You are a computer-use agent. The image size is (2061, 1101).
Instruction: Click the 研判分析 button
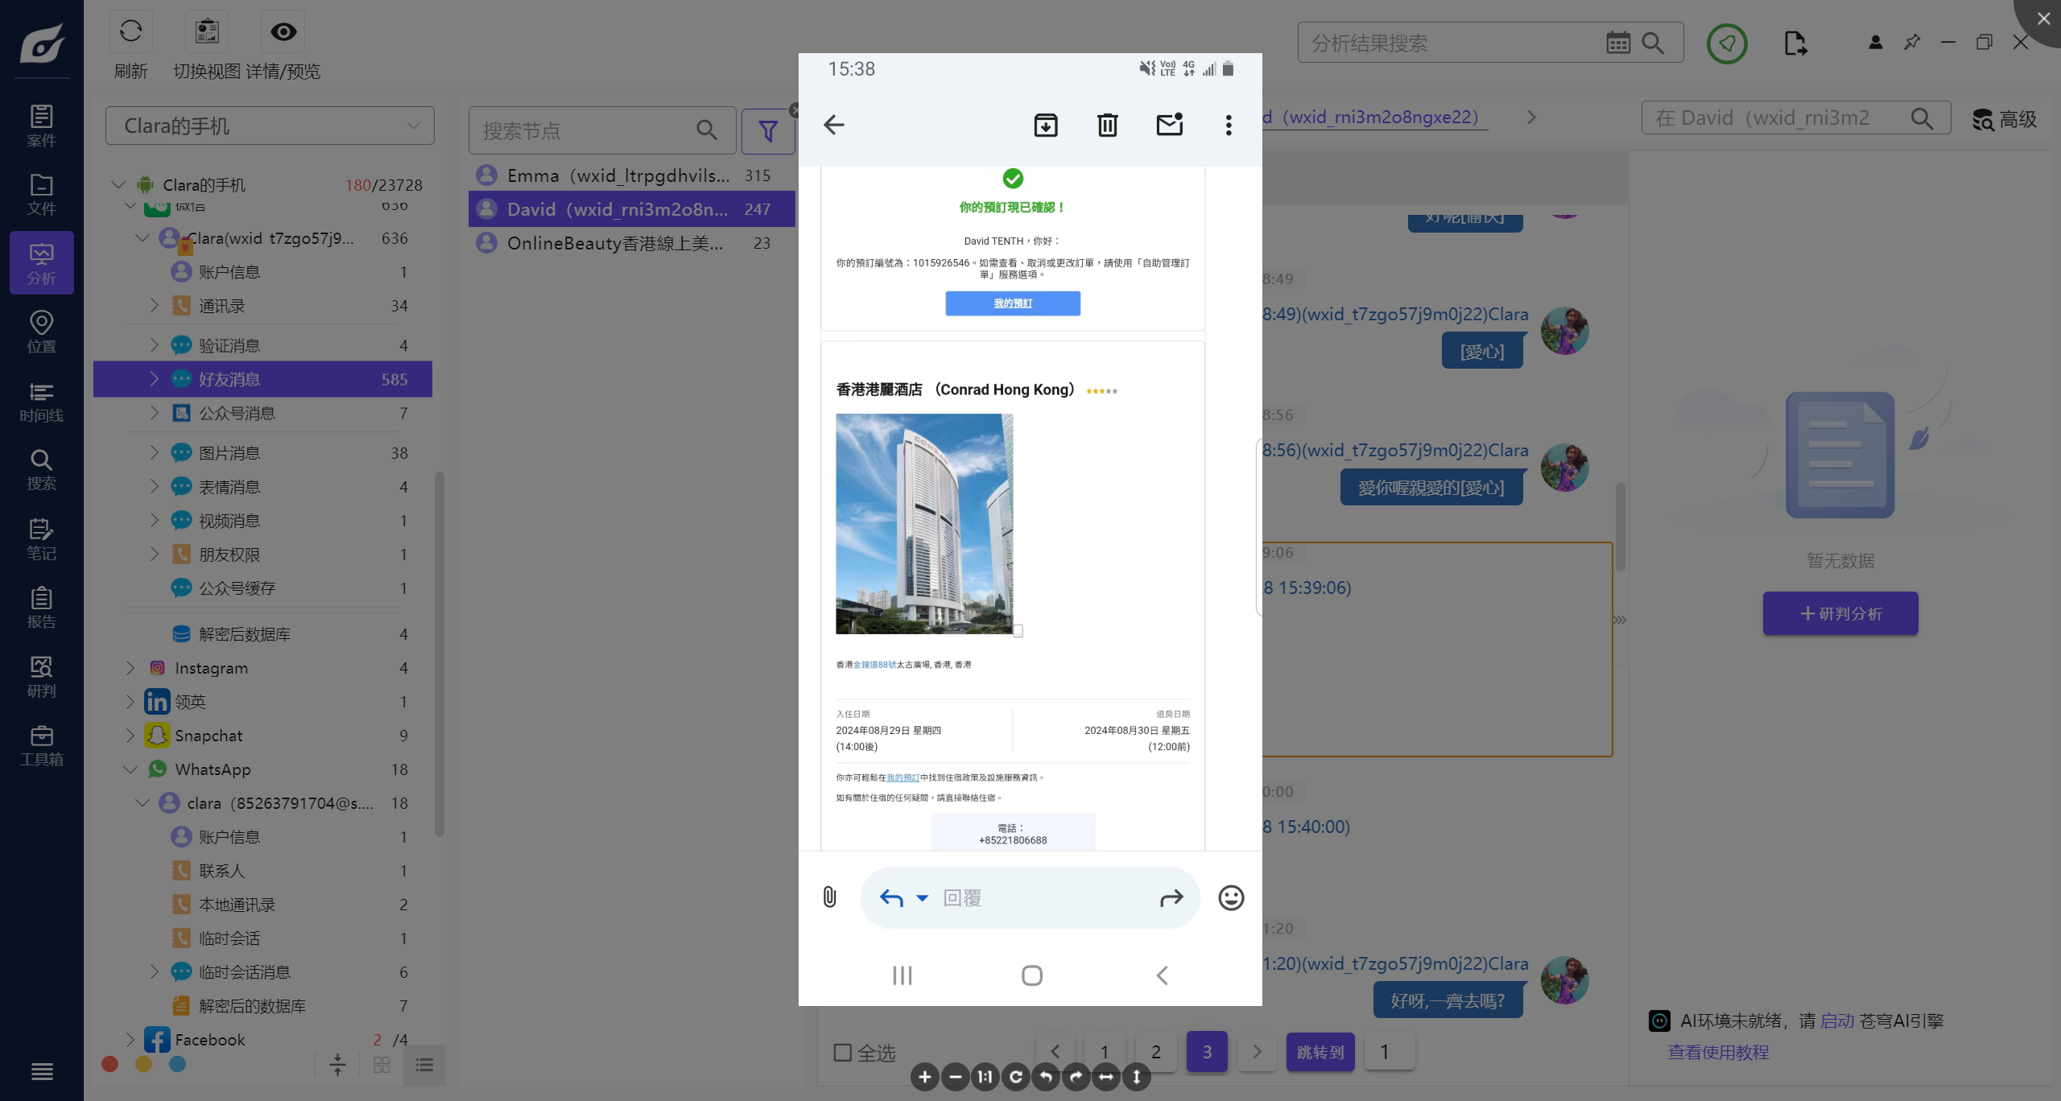(x=1840, y=613)
